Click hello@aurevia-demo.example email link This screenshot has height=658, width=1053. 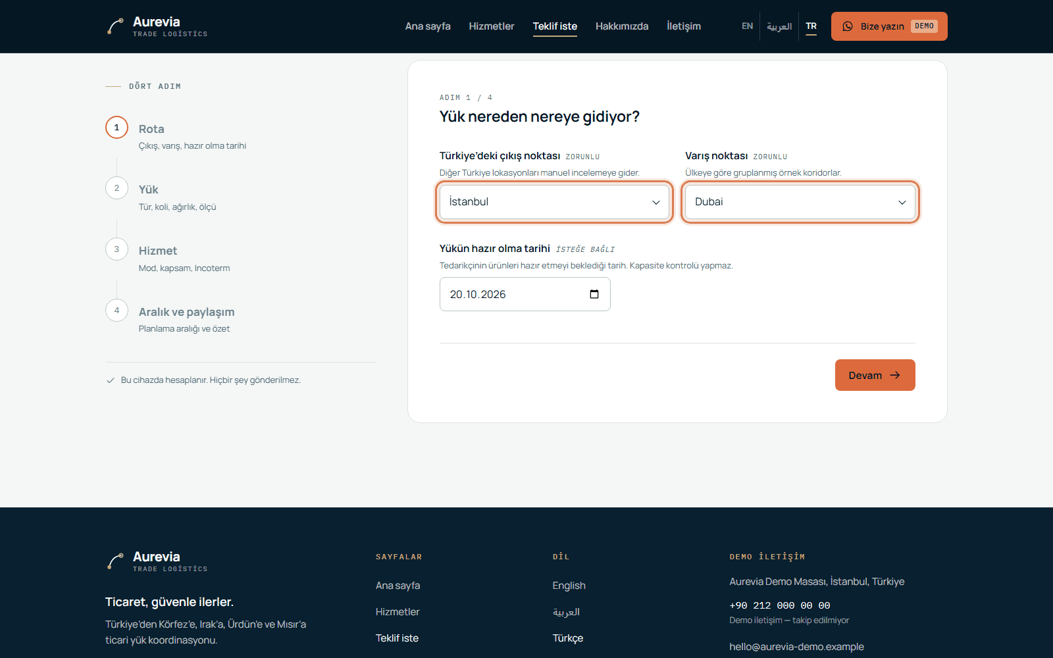796,647
